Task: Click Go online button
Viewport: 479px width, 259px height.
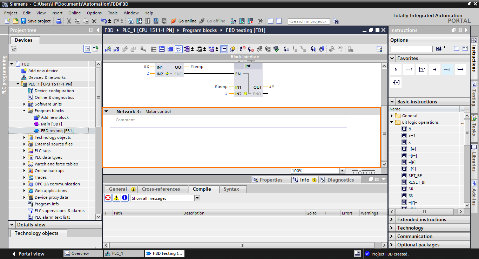Action: pos(184,21)
